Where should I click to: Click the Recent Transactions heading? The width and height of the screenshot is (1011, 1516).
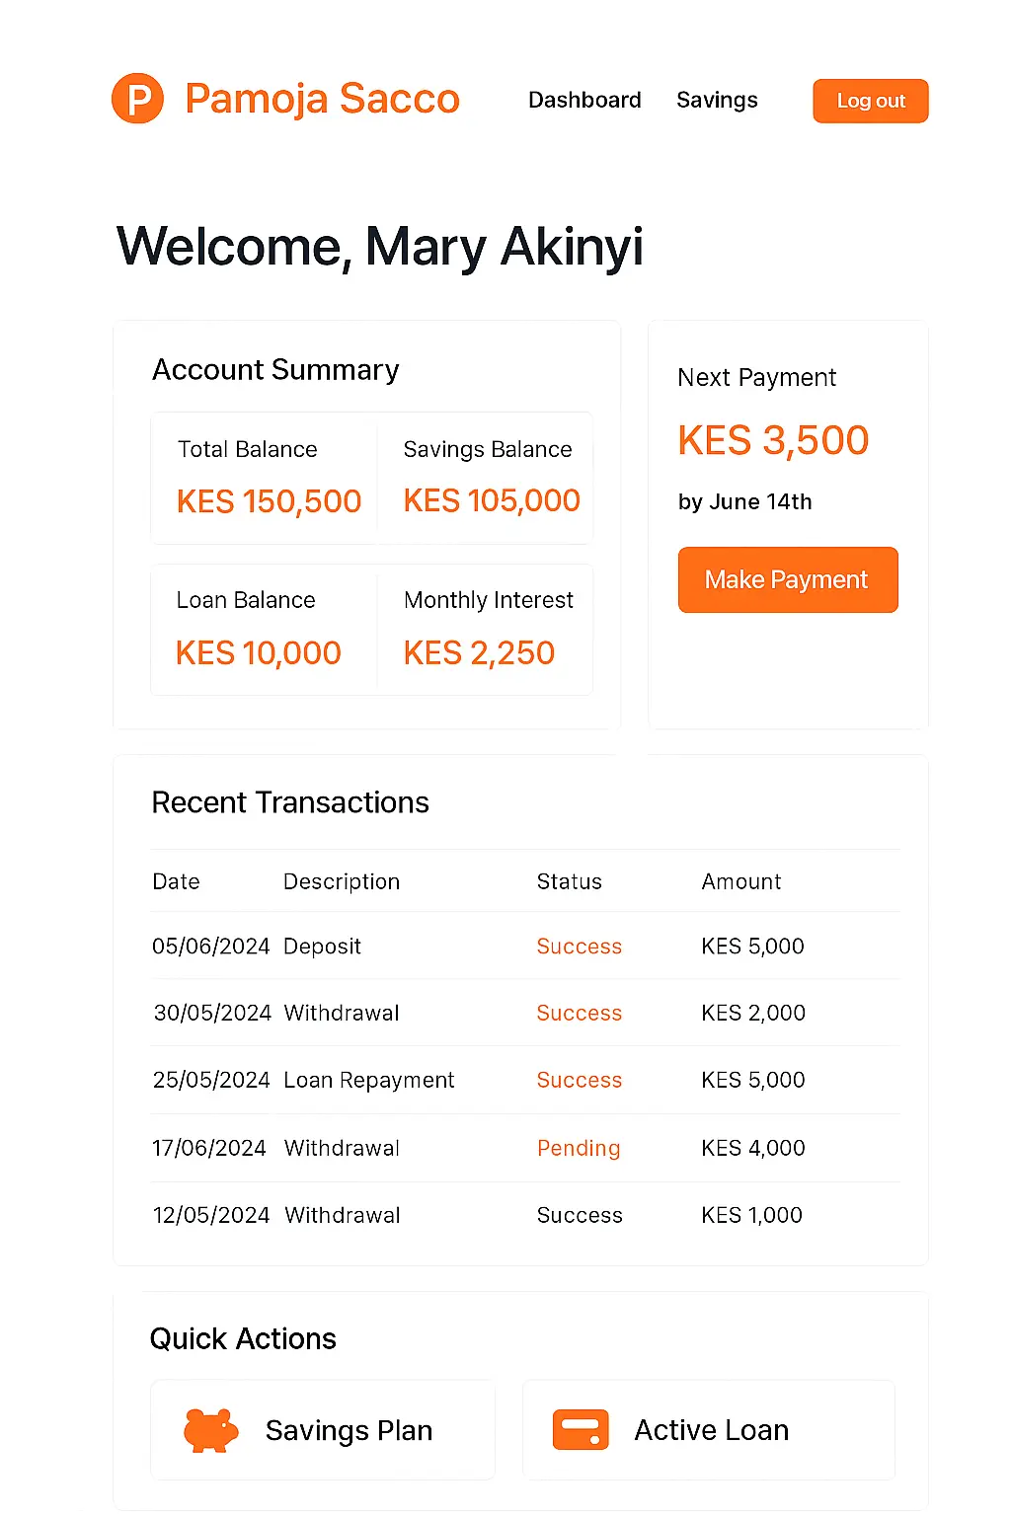pos(290,802)
